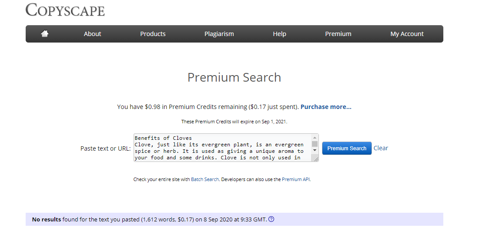Click the '$0.98 in Premium Credits remaining' text
Viewport: 479px width, 244px height.
click(x=196, y=107)
